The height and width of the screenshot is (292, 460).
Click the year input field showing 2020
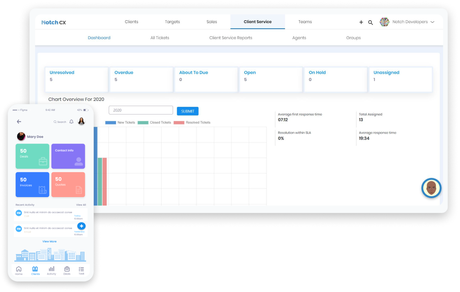[141, 110]
